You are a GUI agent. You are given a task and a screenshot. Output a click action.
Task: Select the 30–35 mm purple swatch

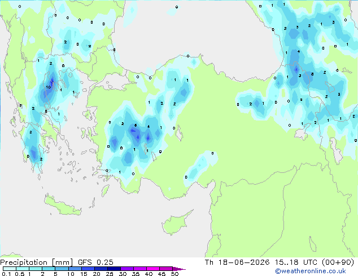tap(127, 269)
